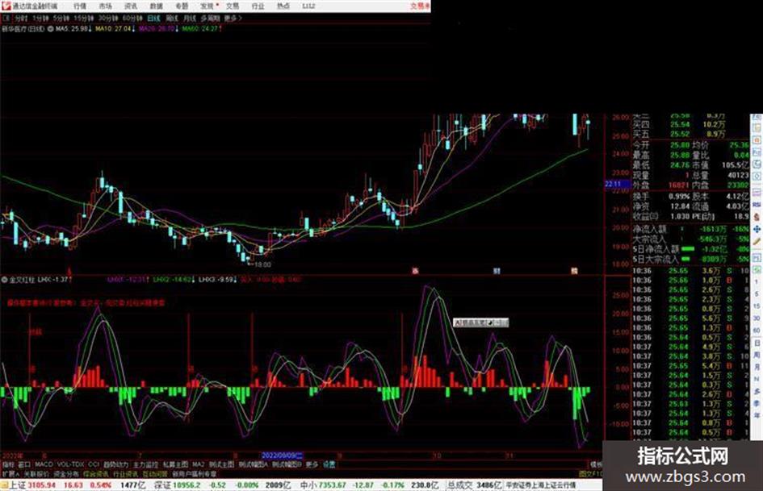
Task: Click the red 交易 button at top right
Action: click(x=420, y=6)
